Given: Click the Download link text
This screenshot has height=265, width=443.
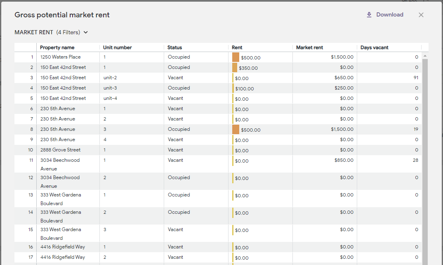Looking at the screenshot, I should (x=390, y=15).
